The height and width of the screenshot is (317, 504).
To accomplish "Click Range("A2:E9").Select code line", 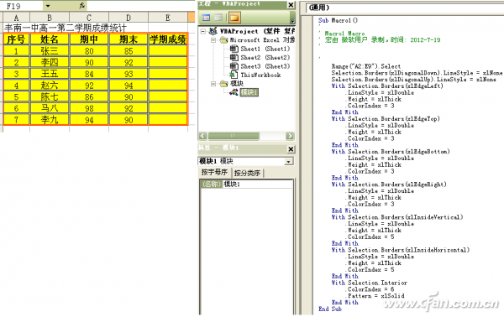I will pyautogui.click(x=366, y=66).
